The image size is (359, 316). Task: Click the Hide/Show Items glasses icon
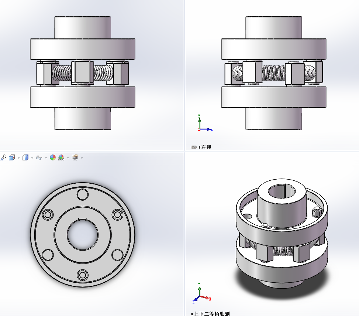tap(39, 158)
